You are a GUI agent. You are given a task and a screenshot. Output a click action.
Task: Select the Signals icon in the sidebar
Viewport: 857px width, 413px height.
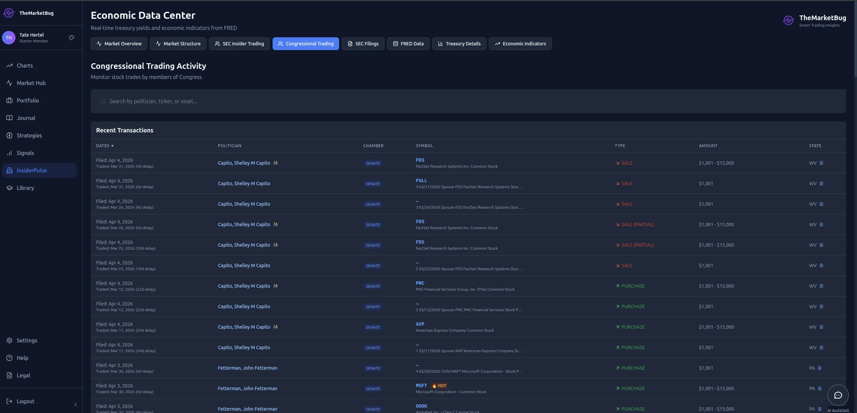10,153
